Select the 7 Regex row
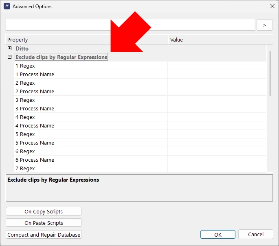The image size is (279, 246). (x=25, y=168)
